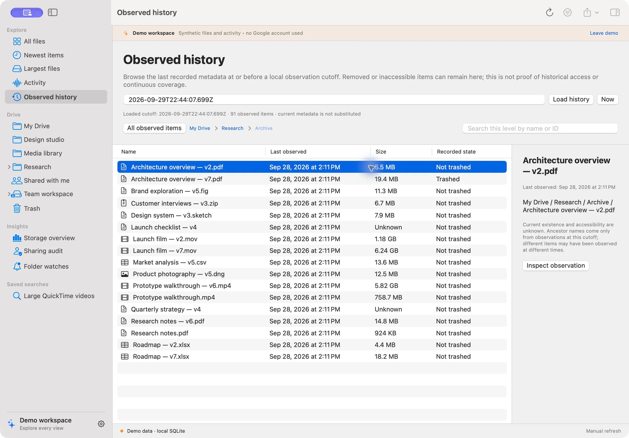Select the Launch film — v2.mov row icon

(125, 239)
